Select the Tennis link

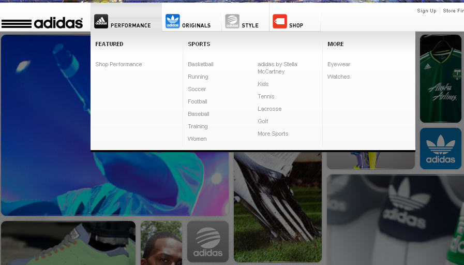click(x=266, y=96)
